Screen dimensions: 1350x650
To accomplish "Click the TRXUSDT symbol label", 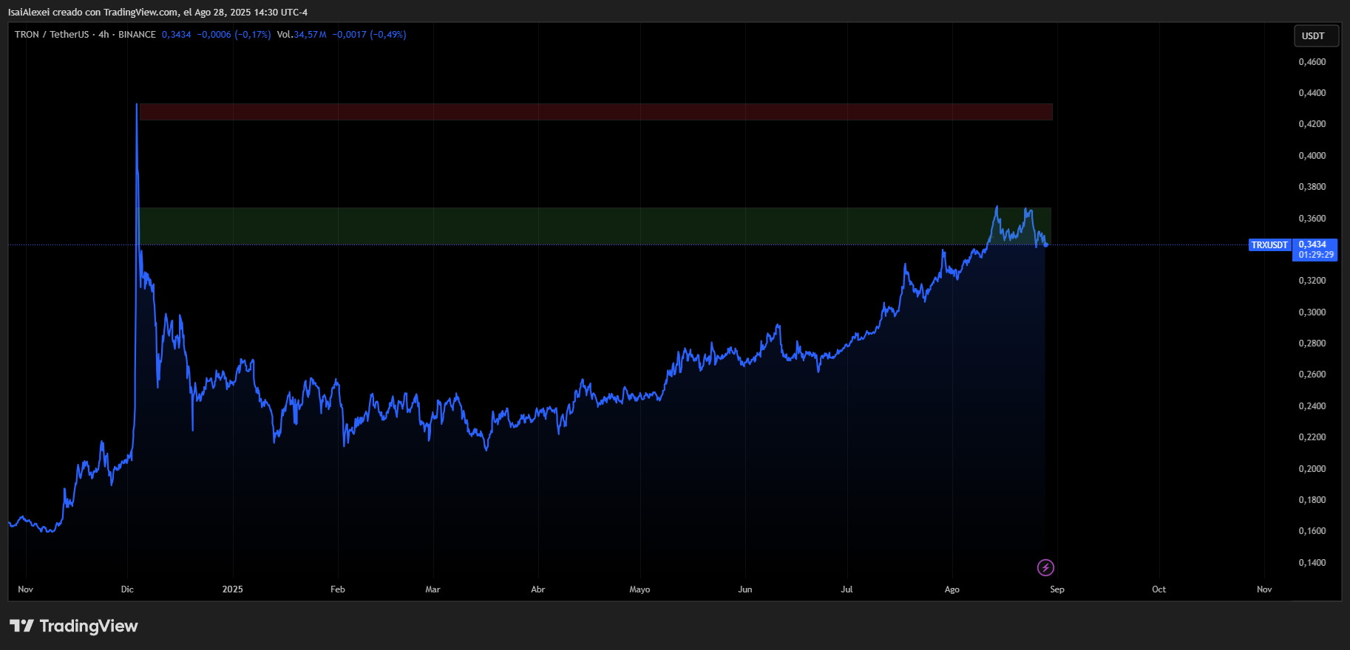I will 1269,245.
